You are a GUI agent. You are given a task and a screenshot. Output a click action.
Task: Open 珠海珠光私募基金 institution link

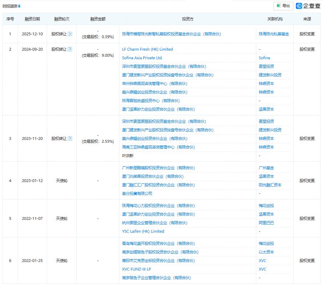tap(274, 34)
